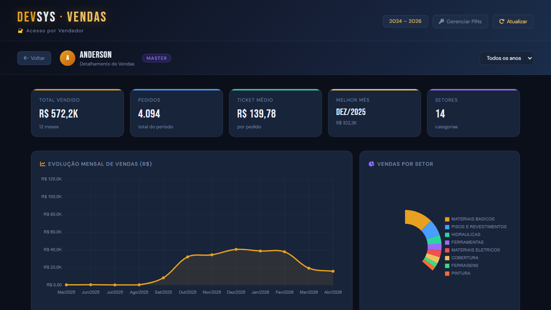Image resolution: width=551 pixels, height=310 pixels.
Task: Click the back arrow icon in Voltar
Action: pos(26,58)
